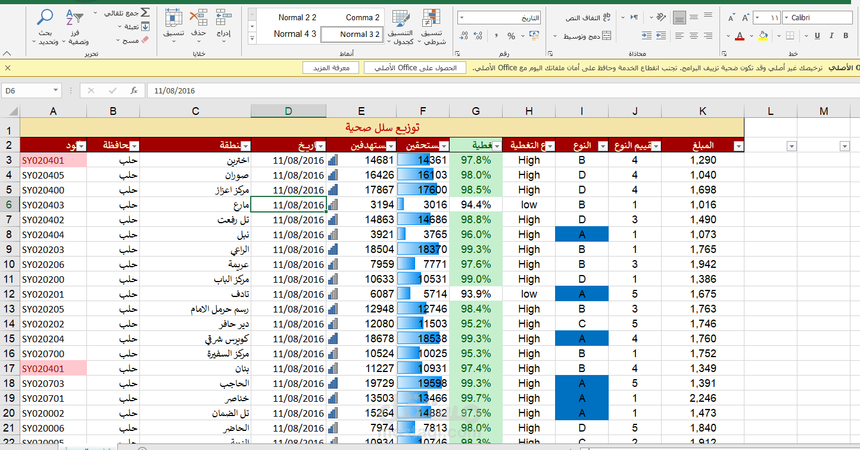Open the Font name Calibri dropdown

tap(786, 17)
